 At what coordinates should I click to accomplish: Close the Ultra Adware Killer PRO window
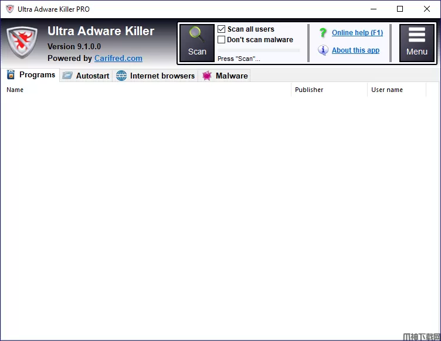pos(427,9)
